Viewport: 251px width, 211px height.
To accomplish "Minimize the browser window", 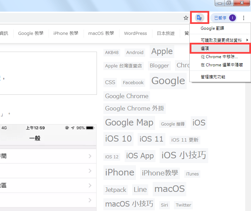I will (220, 3).
